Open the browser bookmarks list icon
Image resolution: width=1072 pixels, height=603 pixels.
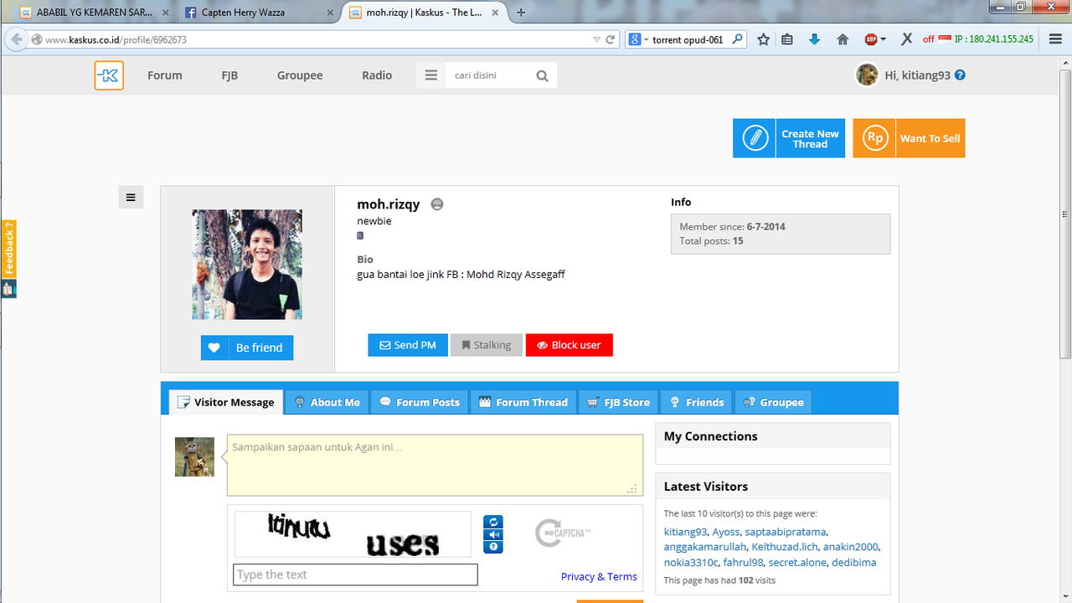(x=787, y=39)
